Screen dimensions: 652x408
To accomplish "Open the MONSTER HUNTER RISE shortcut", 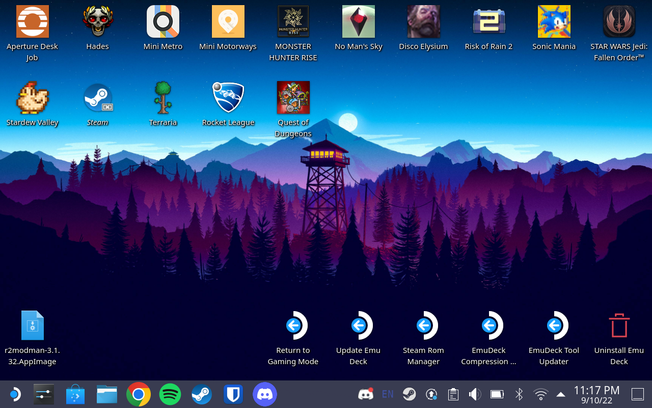I will (293, 21).
